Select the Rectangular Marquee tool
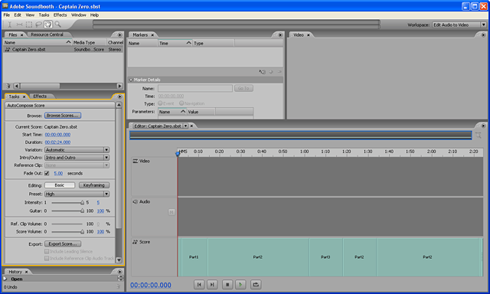This screenshot has width=490, height=294. 29,24
